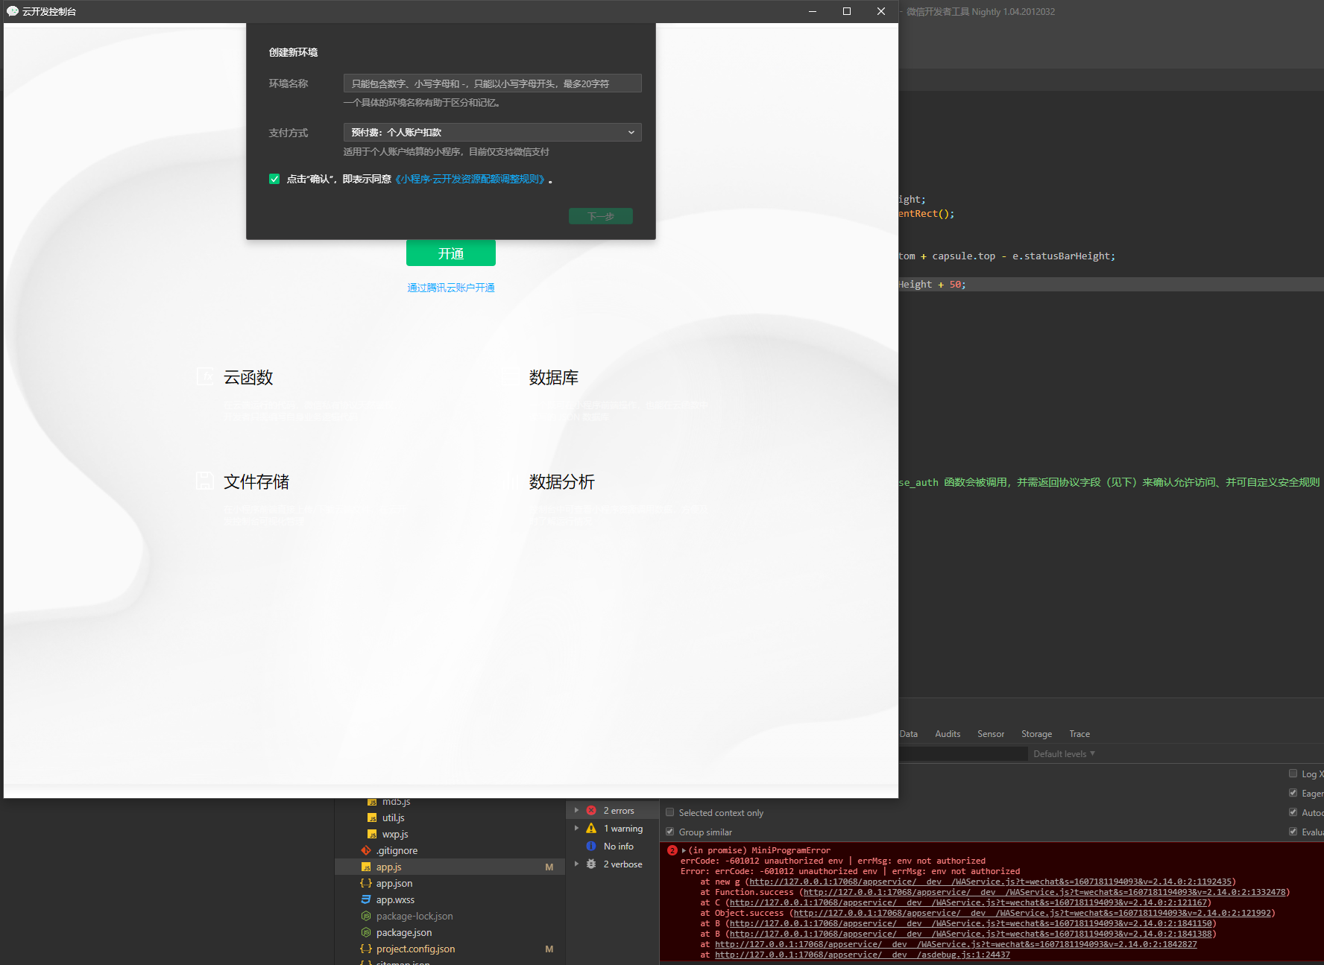Enable Selected context only checkbox

[670, 813]
